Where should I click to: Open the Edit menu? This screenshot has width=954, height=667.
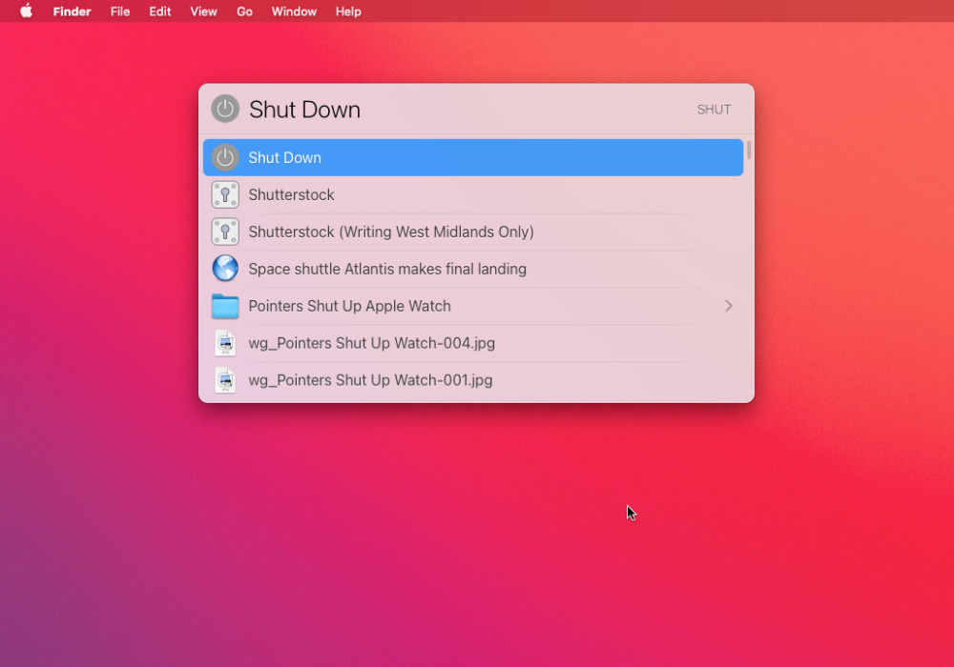pyautogui.click(x=160, y=11)
